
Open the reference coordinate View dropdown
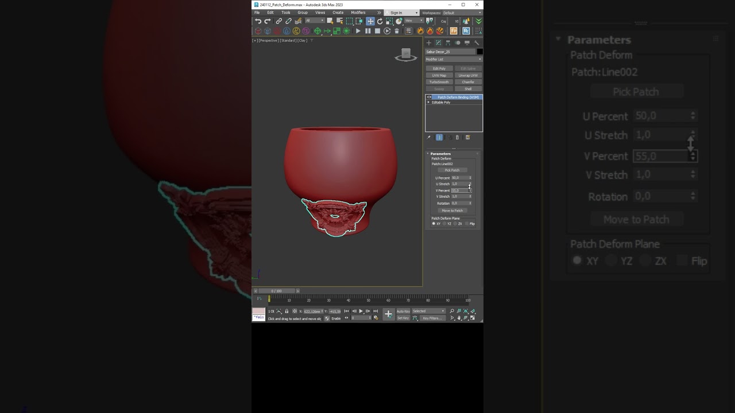[415, 21]
